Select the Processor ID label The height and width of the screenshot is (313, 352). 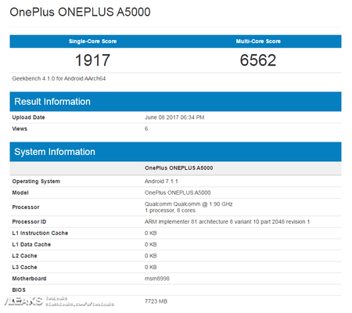(x=29, y=221)
